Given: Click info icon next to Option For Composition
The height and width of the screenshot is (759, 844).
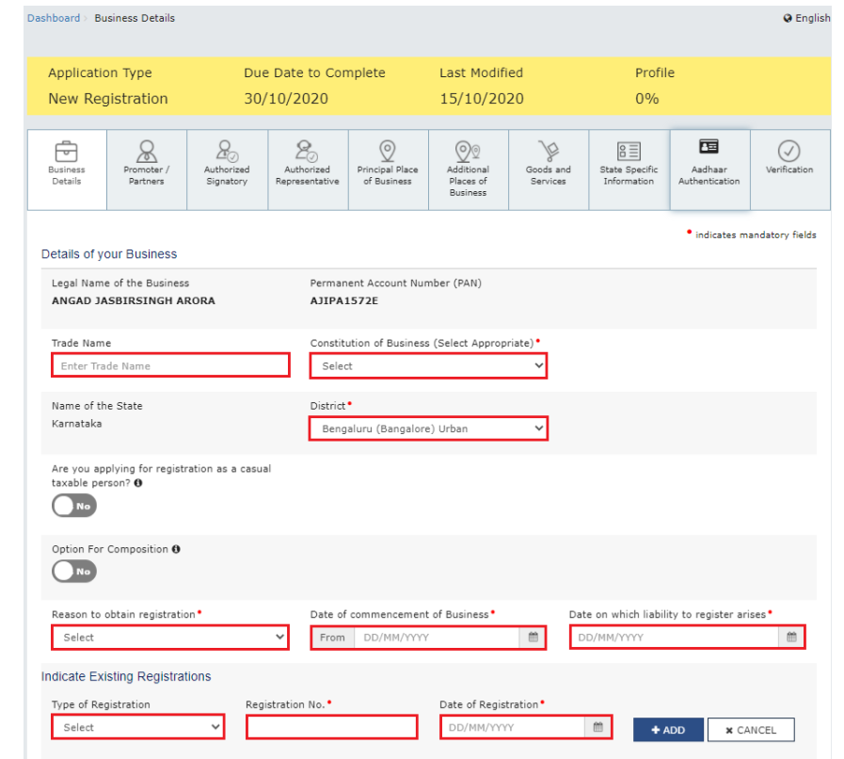Looking at the screenshot, I should tap(176, 549).
